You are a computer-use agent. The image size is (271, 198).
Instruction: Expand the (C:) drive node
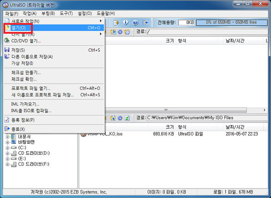tap(7, 148)
